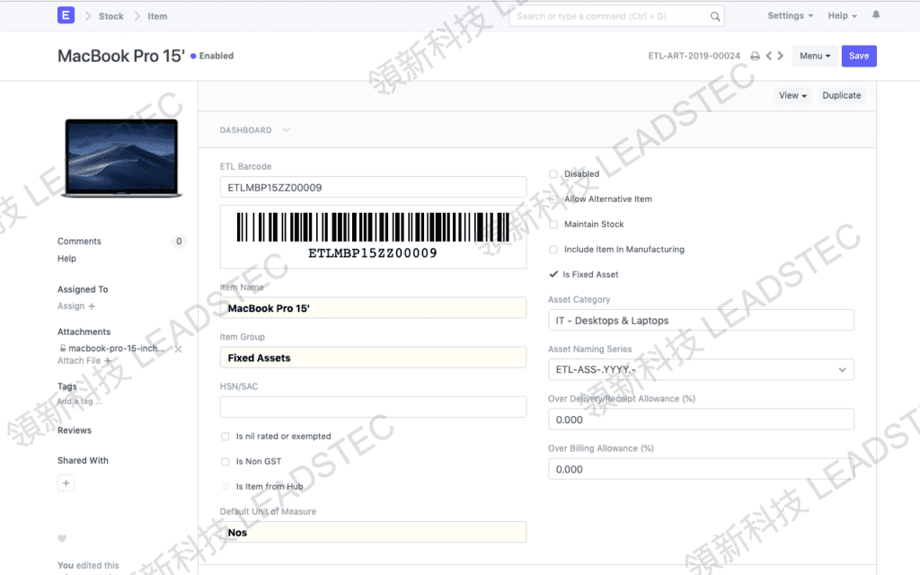
Task: Duplicate this item
Action: (x=841, y=95)
